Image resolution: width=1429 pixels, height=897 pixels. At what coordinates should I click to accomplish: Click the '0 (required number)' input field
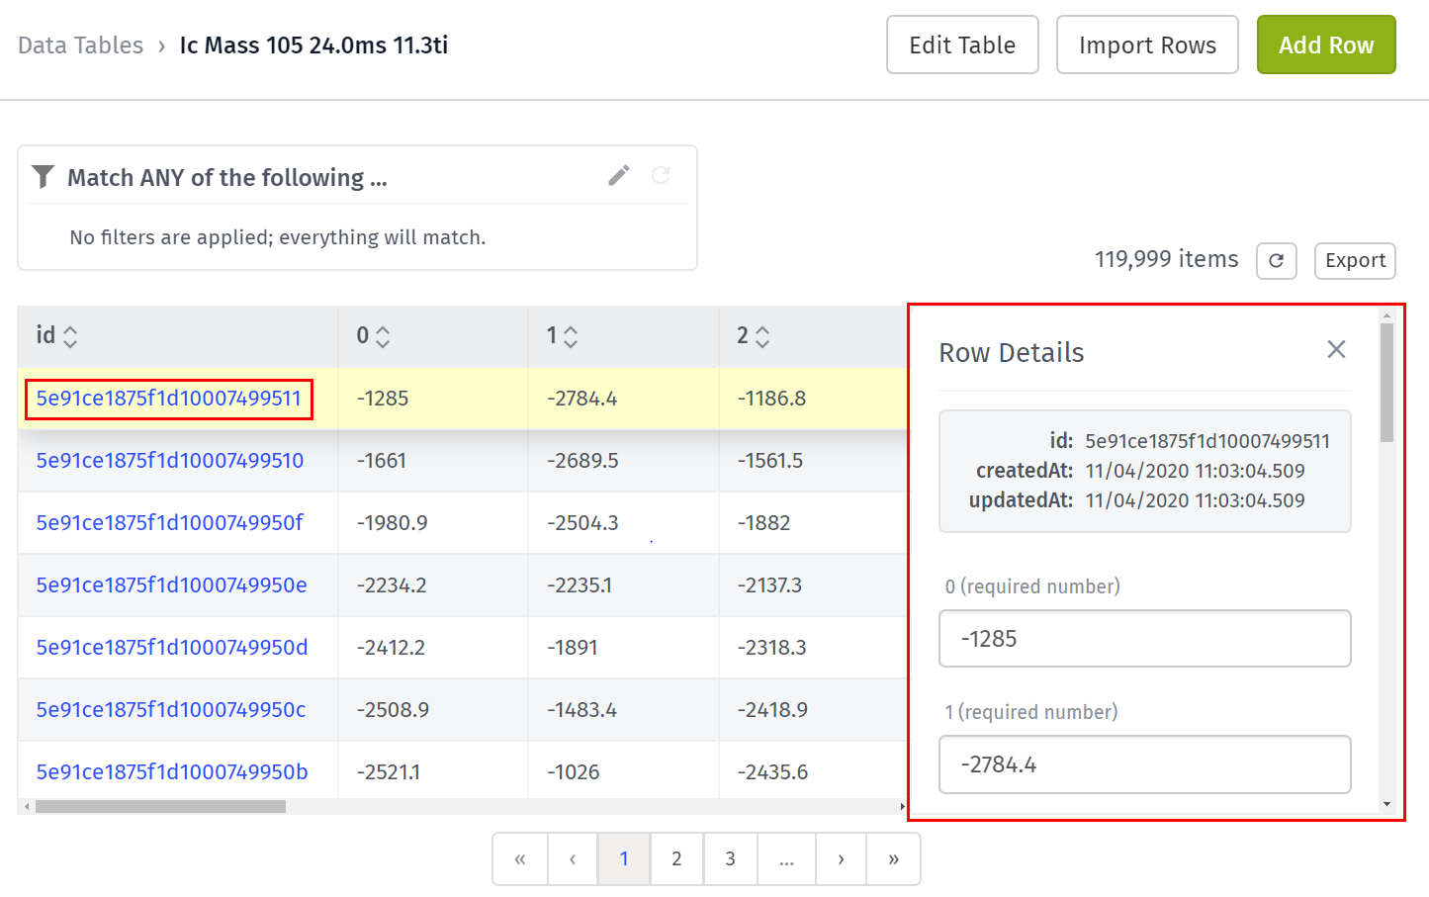(1144, 639)
